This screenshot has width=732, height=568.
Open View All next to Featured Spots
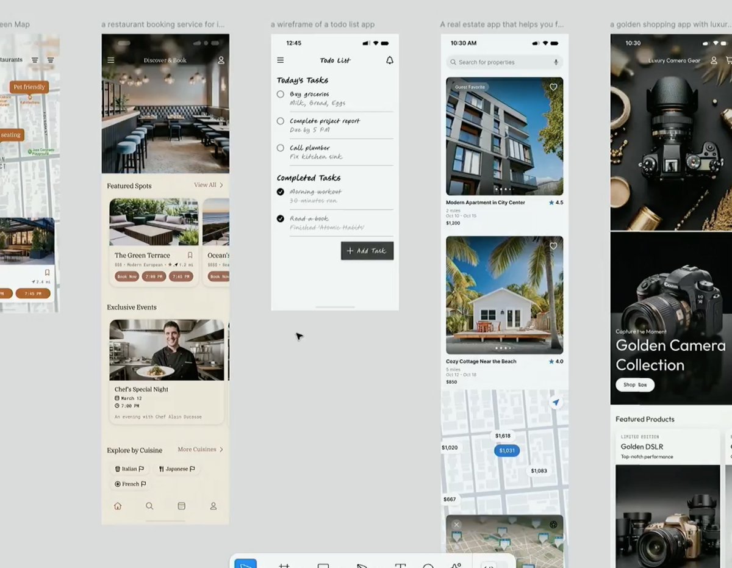[x=209, y=185]
